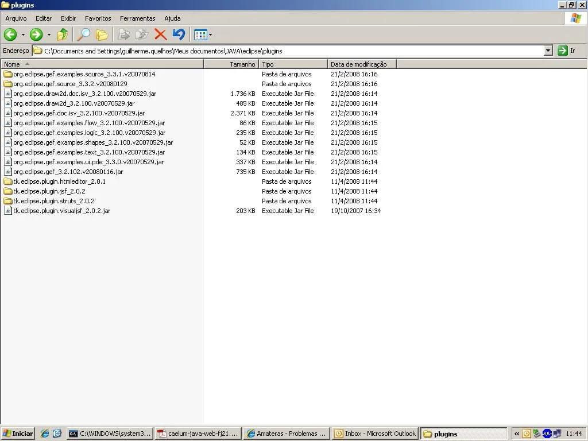
Task: Select org.eclipse.gef.examples.ui.pde jar icon
Action: [8, 161]
